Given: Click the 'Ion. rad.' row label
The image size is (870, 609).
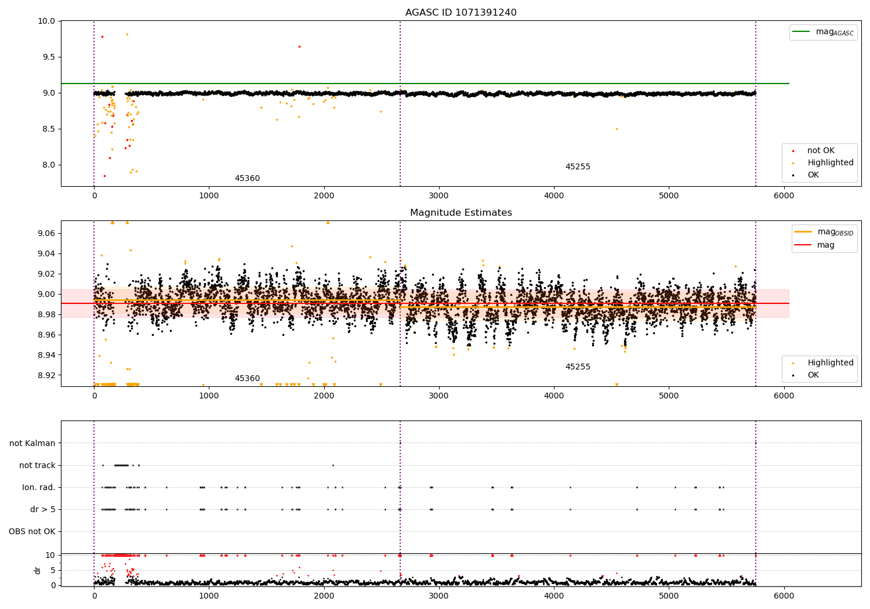Looking at the screenshot, I should pos(39,487).
